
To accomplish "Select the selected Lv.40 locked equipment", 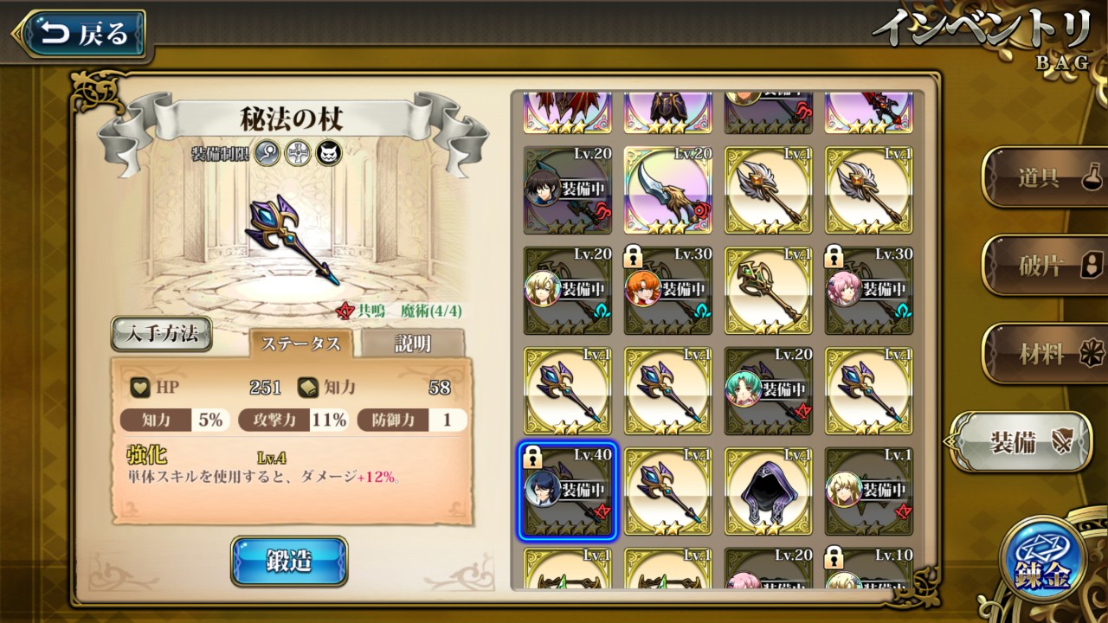I will (568, 491).
